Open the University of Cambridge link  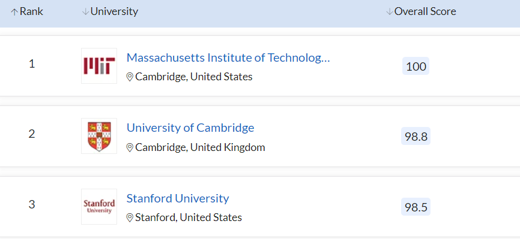[190, 128]
